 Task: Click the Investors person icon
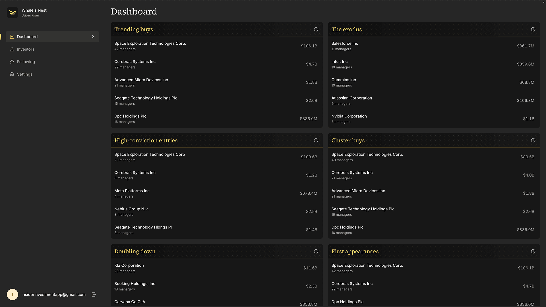click(x=12, y=49)
